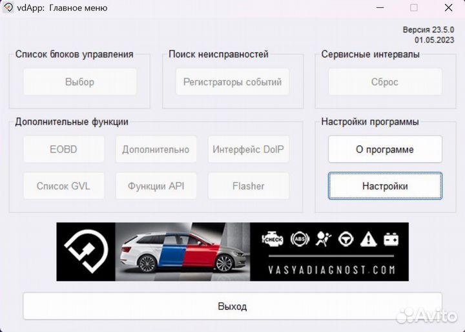Click the Сброс service interval button
Screen dimensions: 465x332
click(x=385, y=82)
